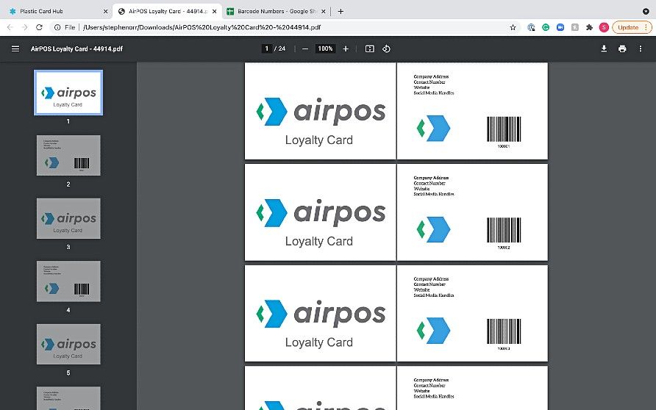
Task: Click the Grammarly extension icon
Action: 546,27
